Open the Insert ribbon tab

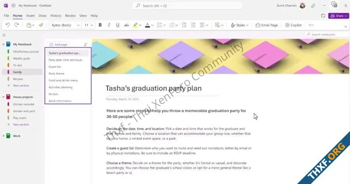pyautogui.click(x=30, y=16)
